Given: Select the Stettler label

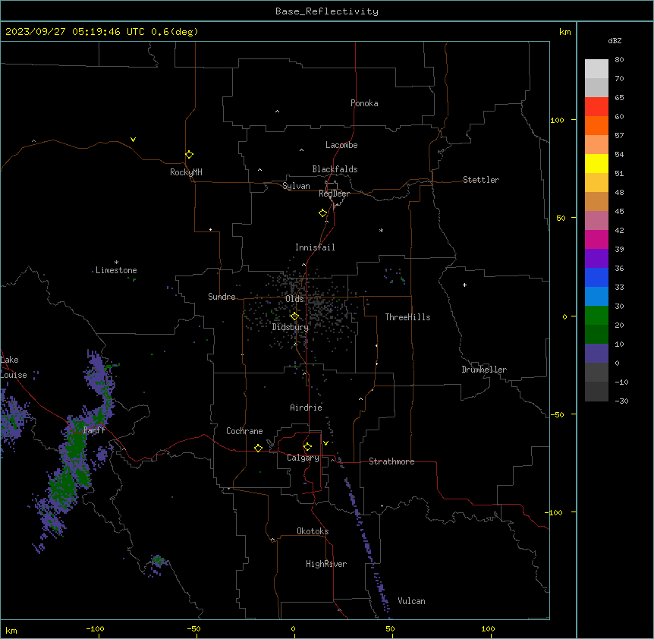Looking at the screenshot, I should click(x=481, y=180).
